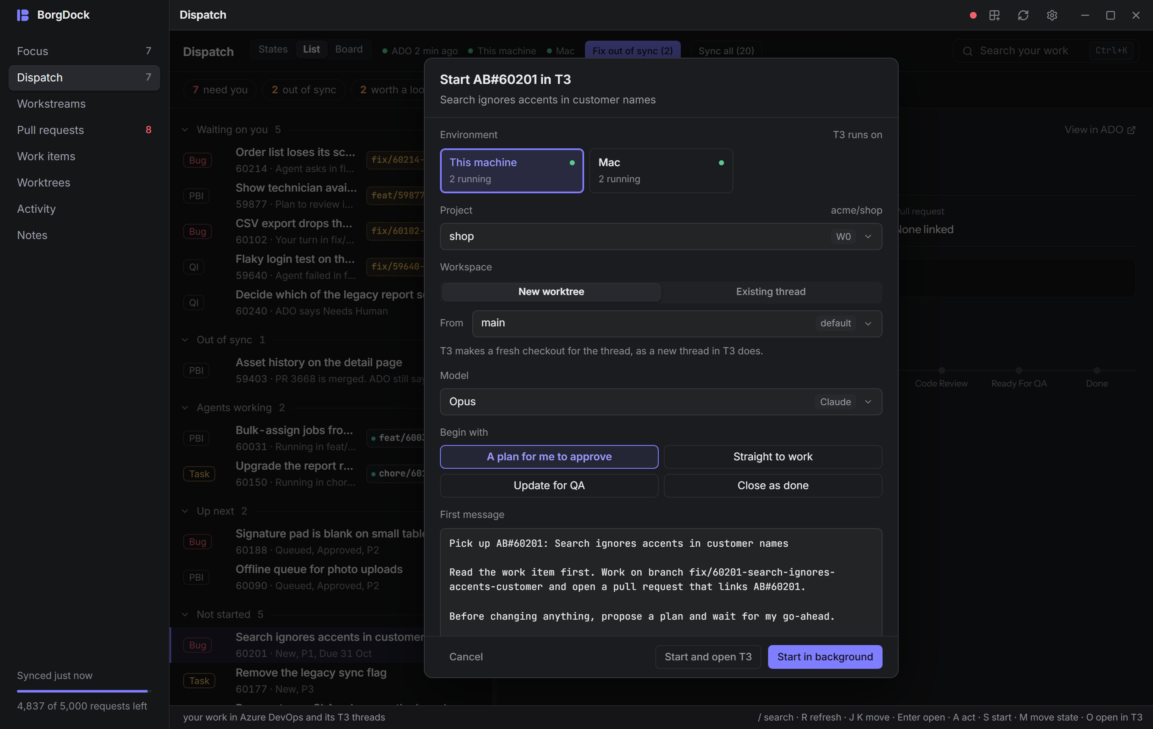Click the Task tag on Upgrade the report row

(199, 474)
